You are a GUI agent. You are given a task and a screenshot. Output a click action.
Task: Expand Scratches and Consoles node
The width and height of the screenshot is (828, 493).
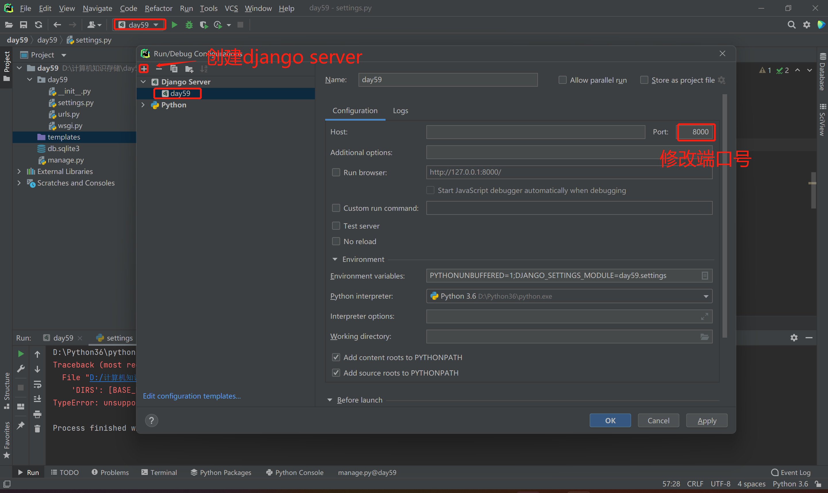click(x=19, y=183)
